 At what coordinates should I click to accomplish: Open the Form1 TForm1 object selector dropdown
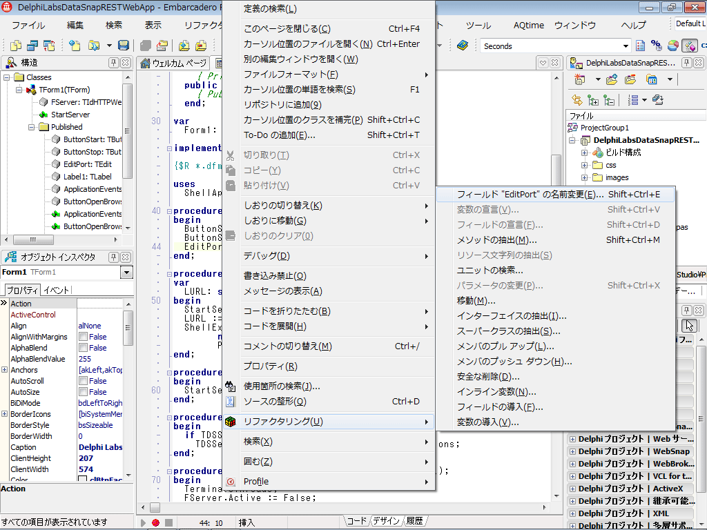127,272
